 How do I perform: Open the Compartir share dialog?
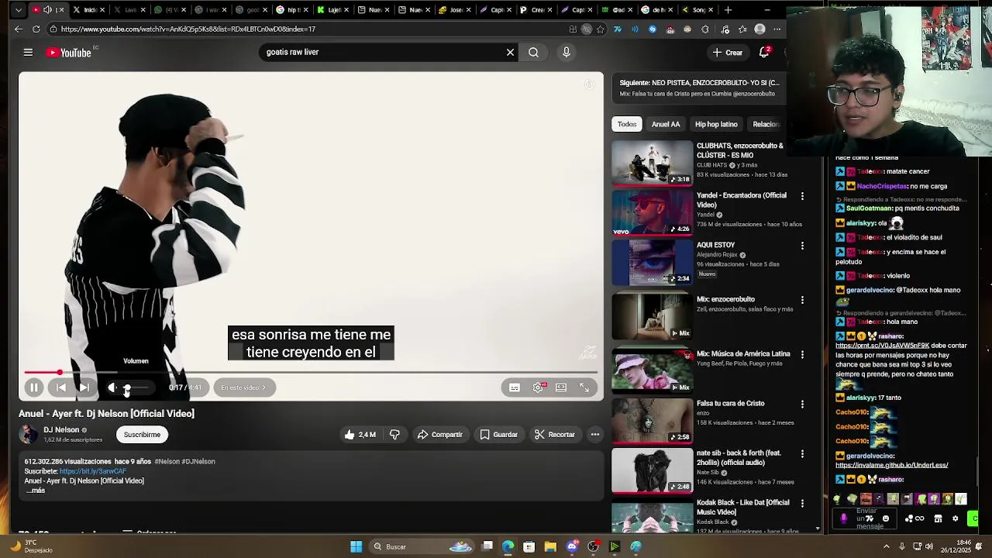[439, 435]
